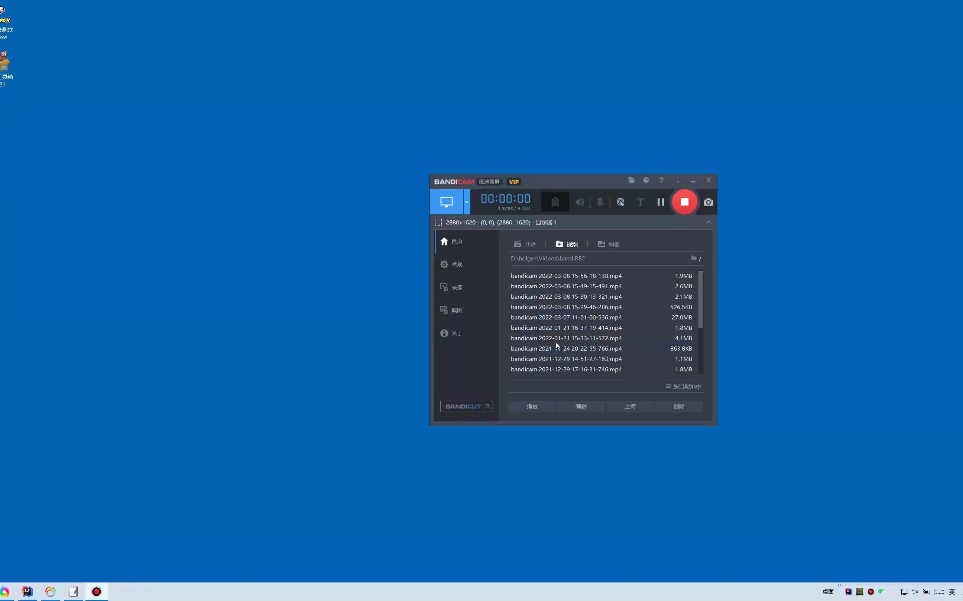The height and width of the screenshot is (601, 963).
Task: Toggle microphone recording
Action: 600,202
